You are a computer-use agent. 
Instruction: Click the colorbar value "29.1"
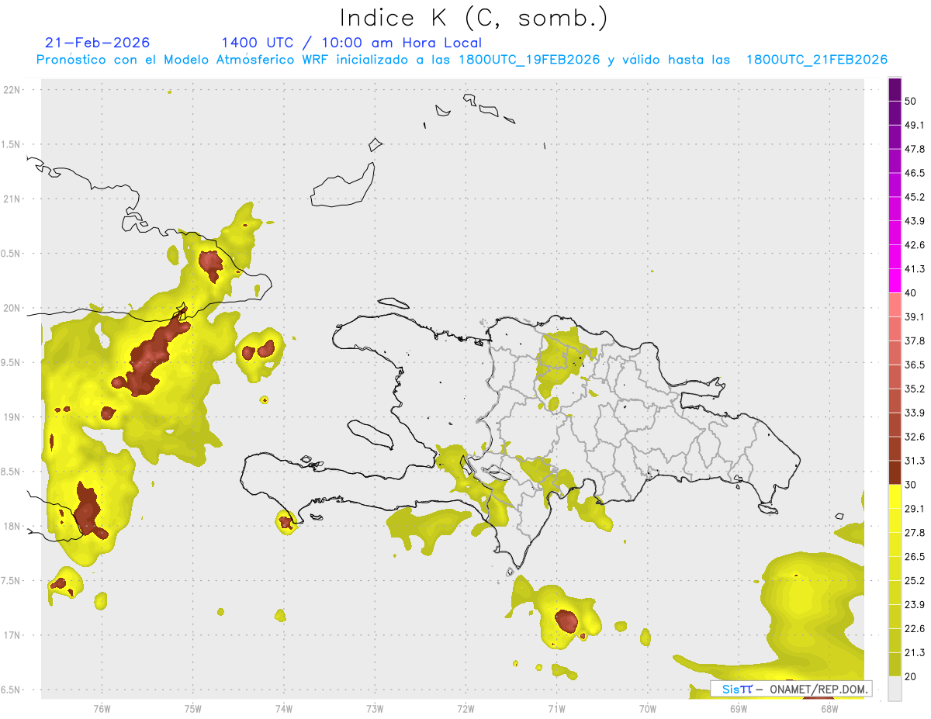click(915, 509)
